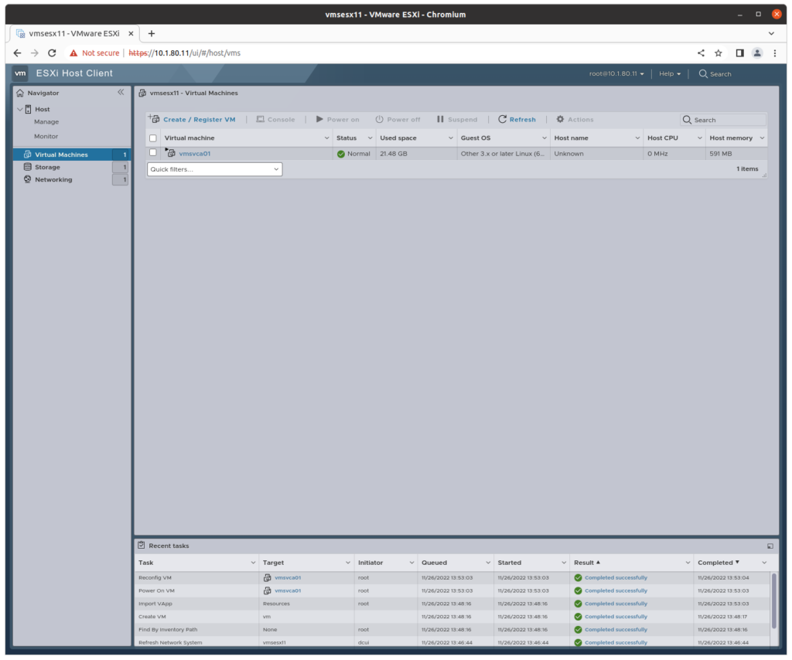The height and width of the screenshot is (660, 792).
Task: Select Monitor under Host
Action: tap(46, 136)
